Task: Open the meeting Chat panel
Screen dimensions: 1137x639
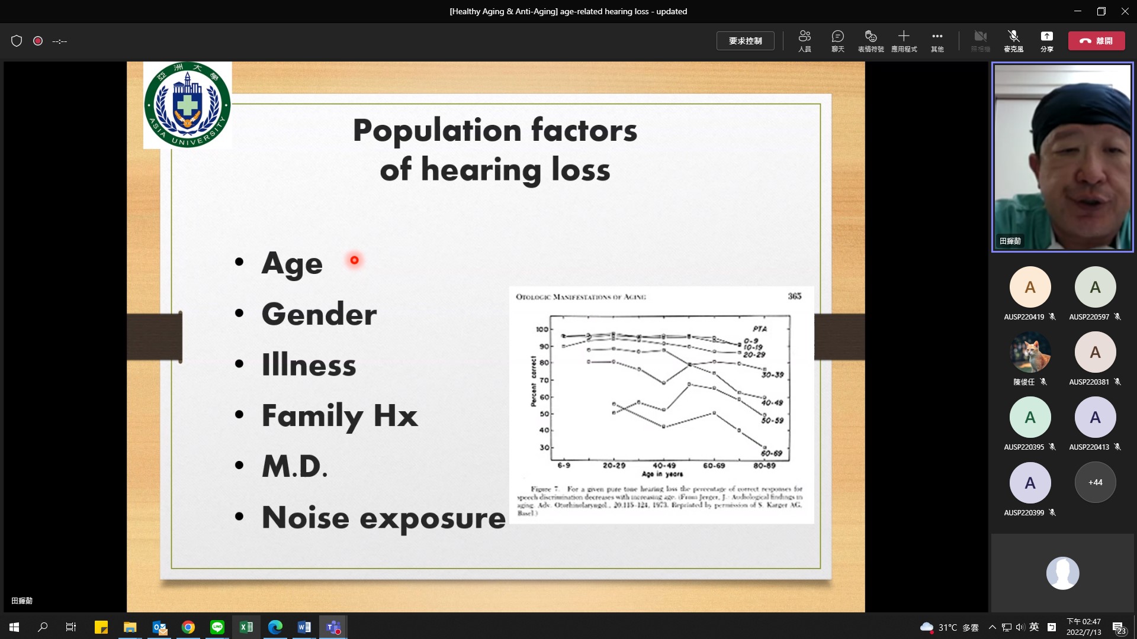Action: click(x=837, y=41)
